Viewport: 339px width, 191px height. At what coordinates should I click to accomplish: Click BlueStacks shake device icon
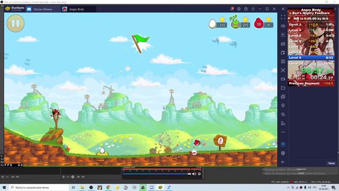[x=283, y=115]
